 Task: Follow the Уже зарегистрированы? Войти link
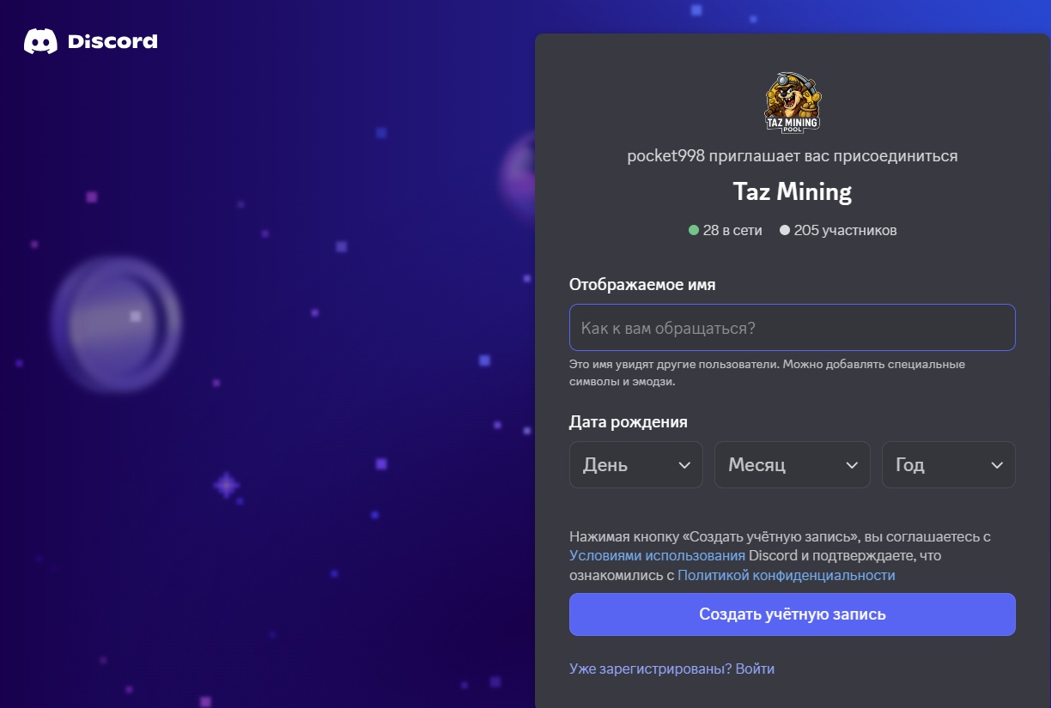[671, 669]
